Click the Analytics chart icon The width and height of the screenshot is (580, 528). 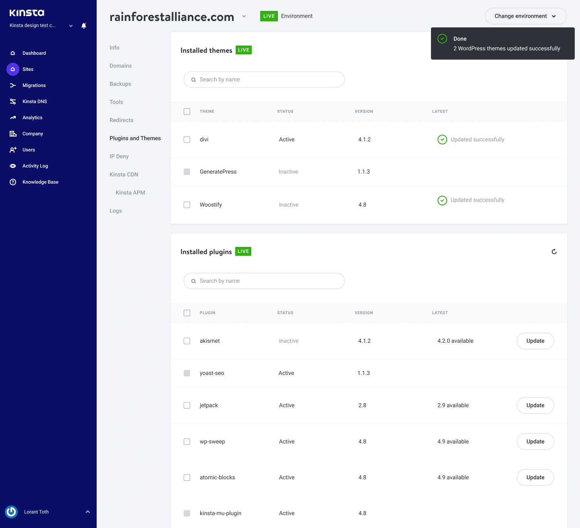pos(13,118)
